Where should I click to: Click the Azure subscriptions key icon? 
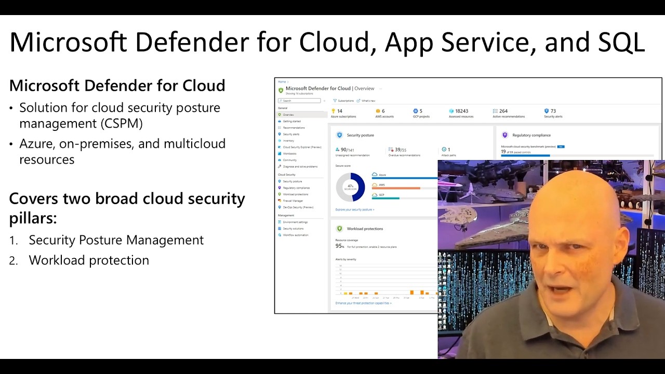[x=333, y=111]
